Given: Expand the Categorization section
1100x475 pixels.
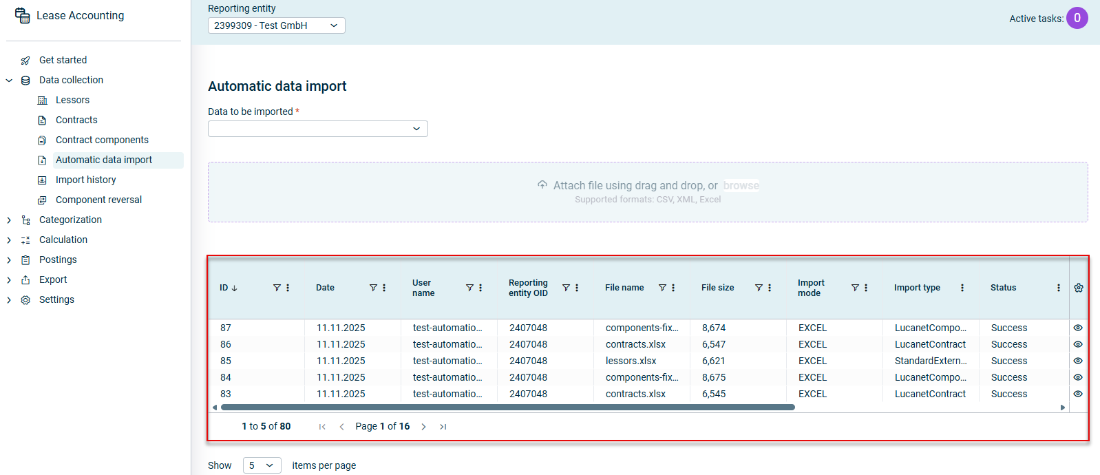Looking at the screenshot, I should (x=9, y=220).
